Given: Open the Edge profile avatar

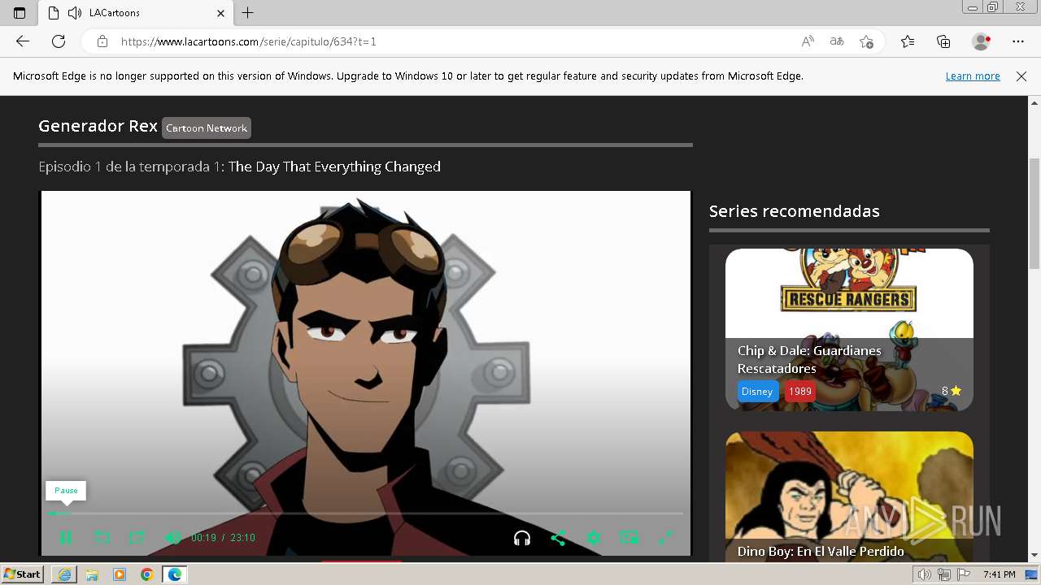Looking at the screenshot, I should click(x=982, y=41).
